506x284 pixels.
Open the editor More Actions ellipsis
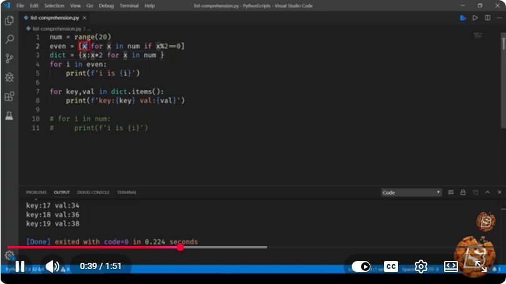(499, 17)
